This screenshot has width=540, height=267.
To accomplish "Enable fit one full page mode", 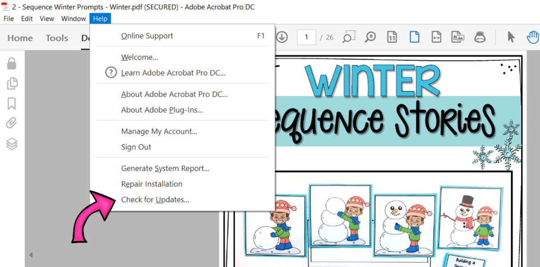I will tap(414, 37).
